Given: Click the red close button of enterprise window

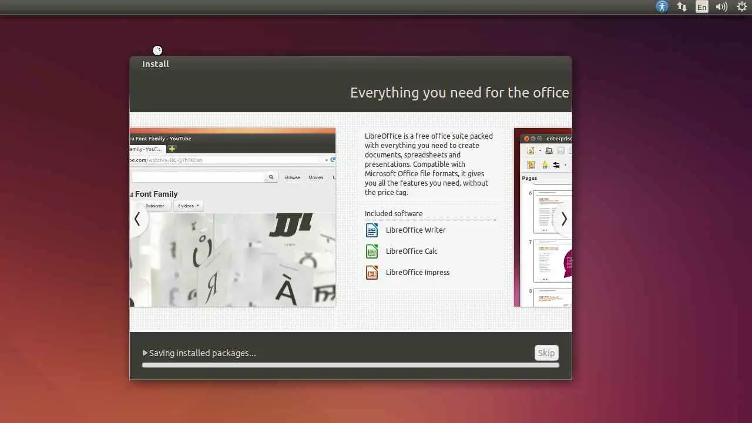Looking at the screenshot, I should pyautogui.click(x=526, y=139).
